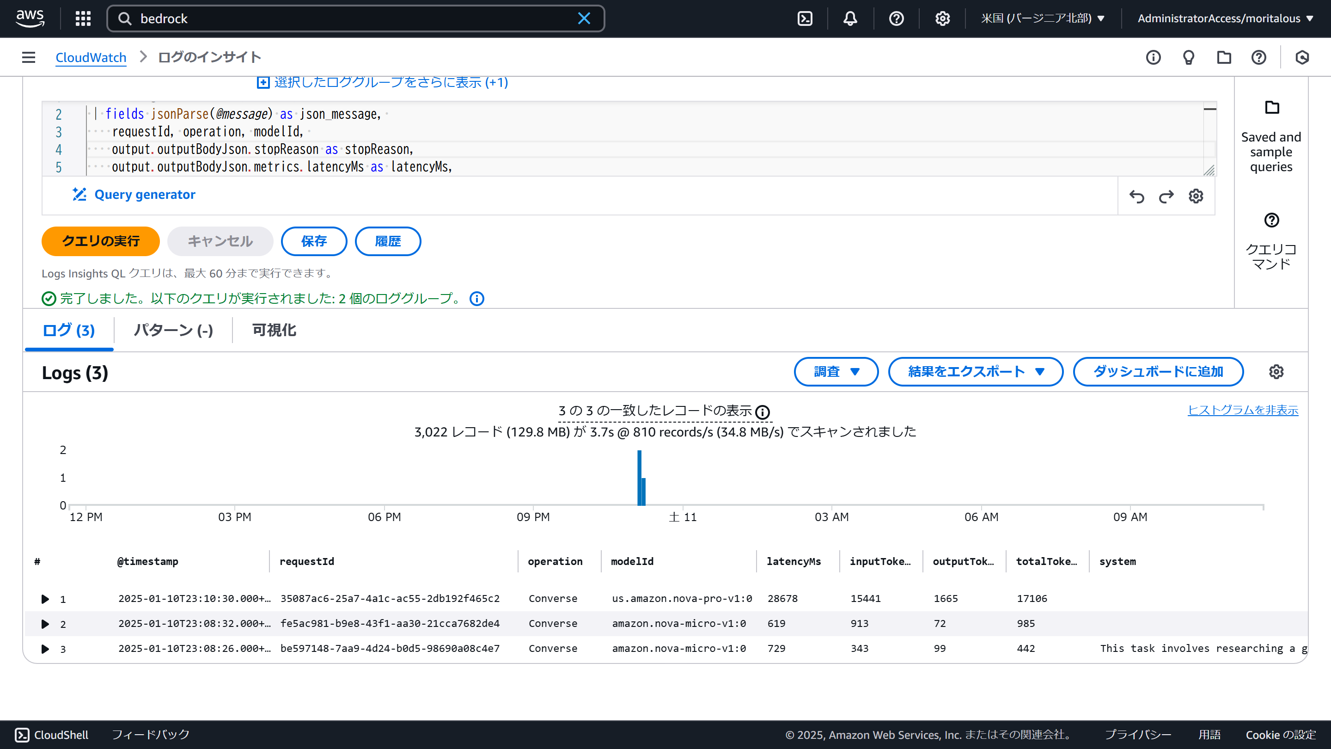
Task: Open the notifications bell
Action: tap(850, 18)
